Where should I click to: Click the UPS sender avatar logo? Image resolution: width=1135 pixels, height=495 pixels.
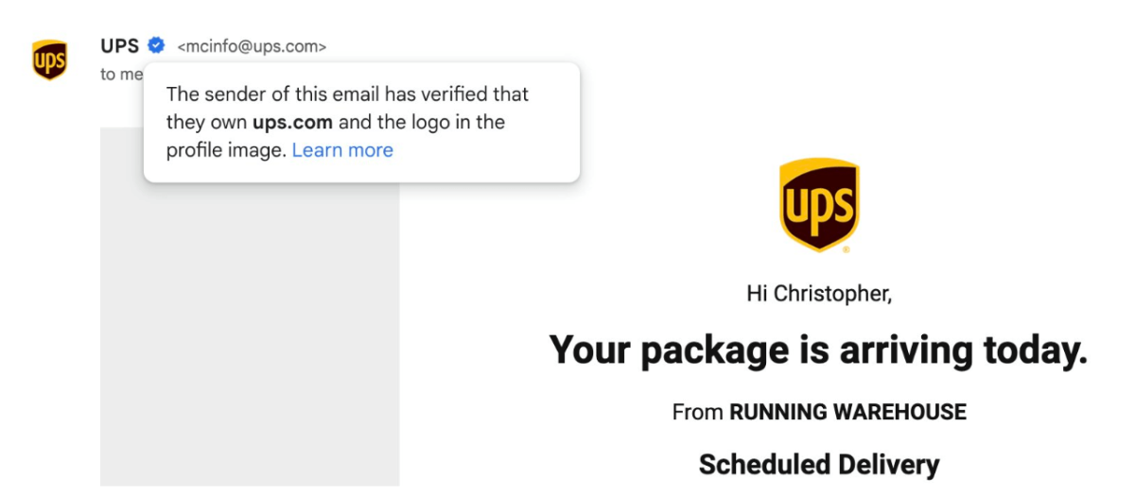(49, 60)
